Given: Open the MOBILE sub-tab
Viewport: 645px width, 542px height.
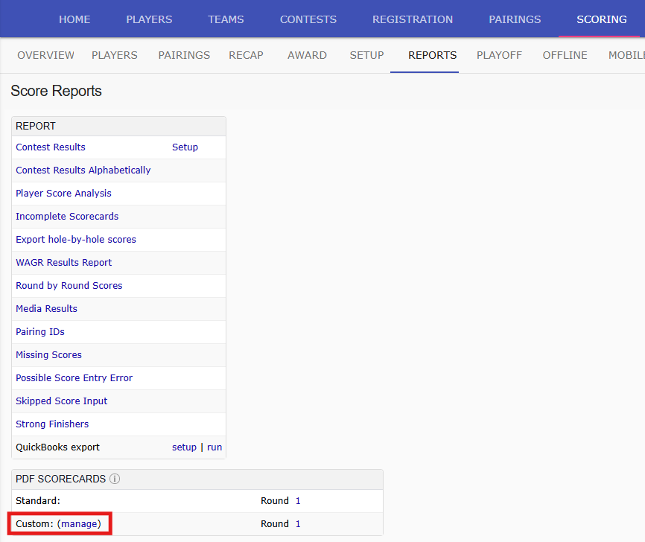Looking at the screenshot, I should (626, 55).
